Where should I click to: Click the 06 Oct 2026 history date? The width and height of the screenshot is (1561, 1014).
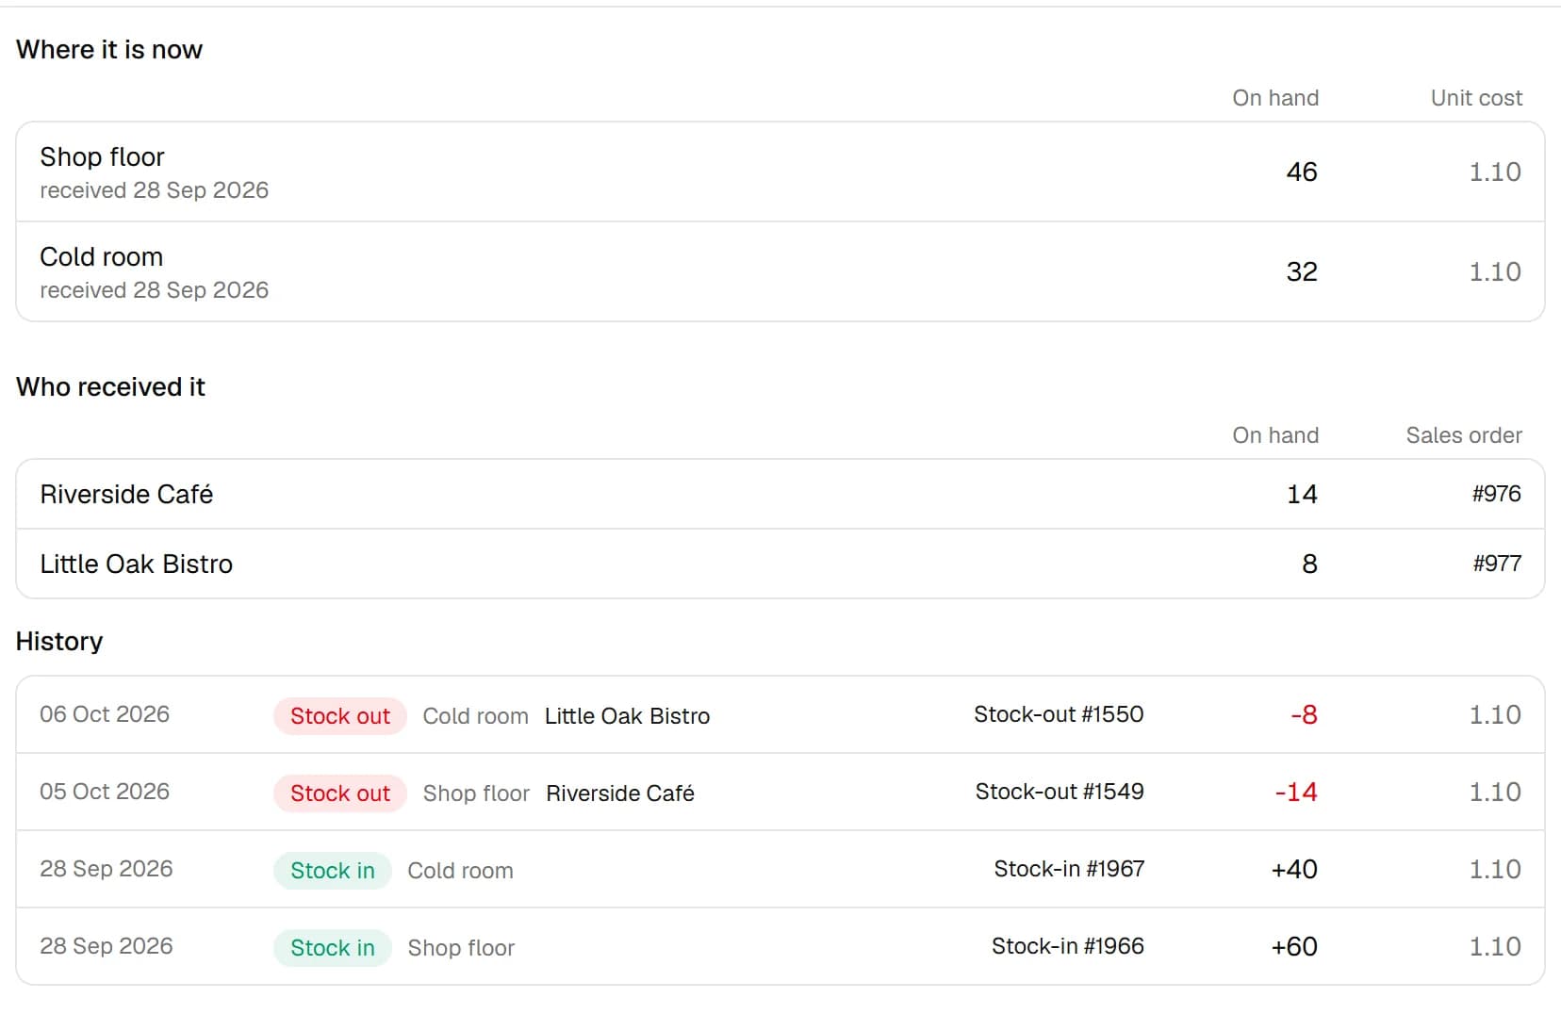[x=105, y=714]
